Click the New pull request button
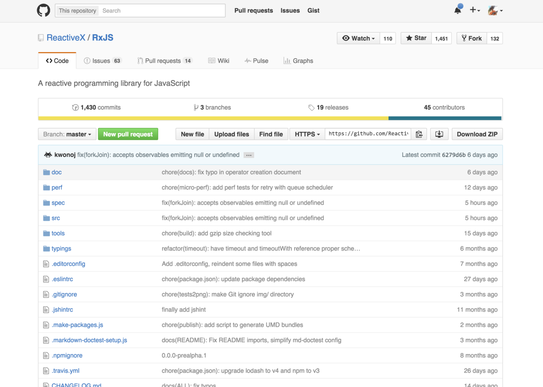This screenshot has width=543, height=387. (x=128, y=134)
